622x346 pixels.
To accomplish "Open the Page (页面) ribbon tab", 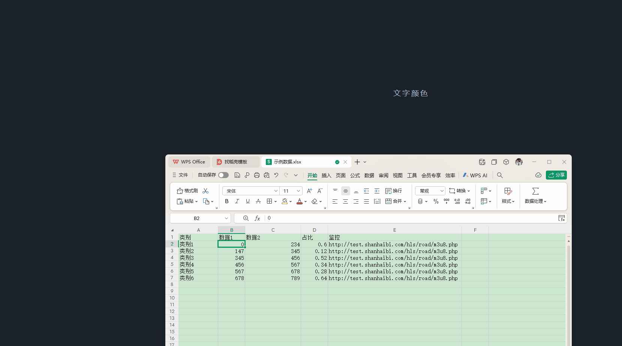I will point(341,175).
